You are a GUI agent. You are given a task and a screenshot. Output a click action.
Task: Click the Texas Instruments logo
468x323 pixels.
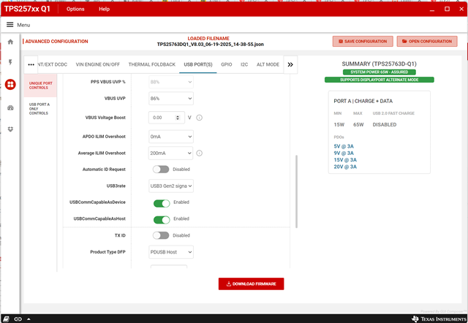click(439, 319)
